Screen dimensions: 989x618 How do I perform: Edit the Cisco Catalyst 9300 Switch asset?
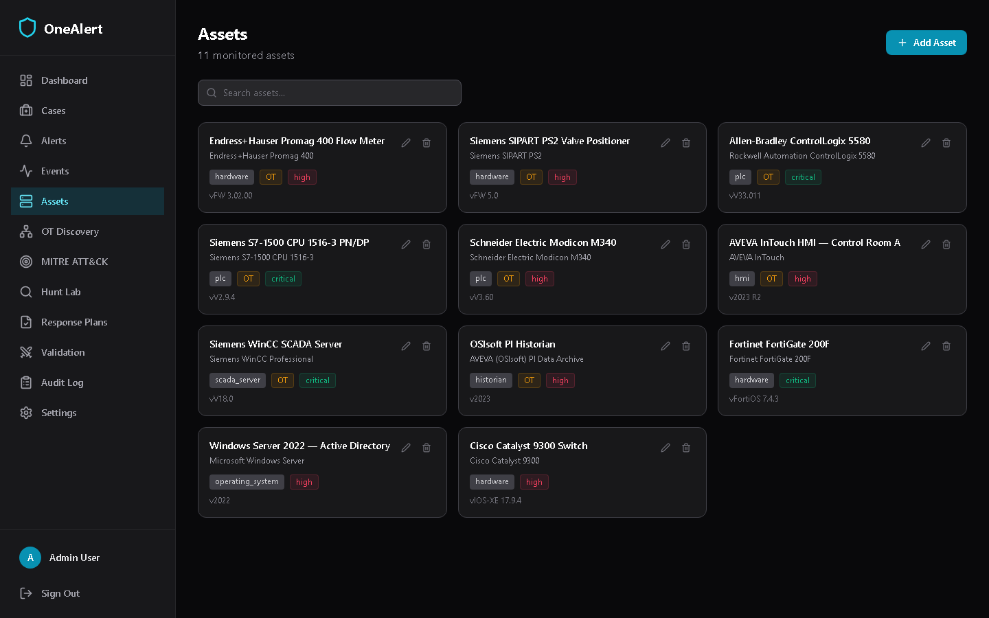[666, 448]
